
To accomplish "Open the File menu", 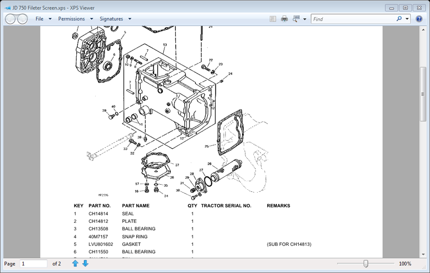I will click(40, 19).
